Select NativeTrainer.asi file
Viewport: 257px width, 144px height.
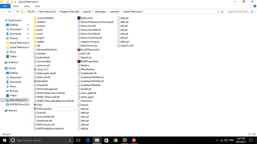pos(88,45)
